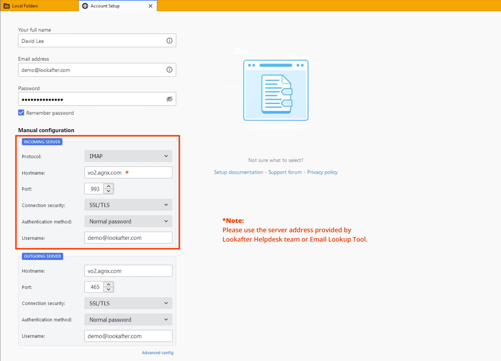
Task: Open the Privacy policy link
Action: [322, 172]
